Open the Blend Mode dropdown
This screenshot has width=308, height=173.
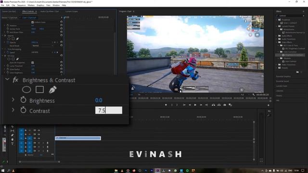point(43,46)
